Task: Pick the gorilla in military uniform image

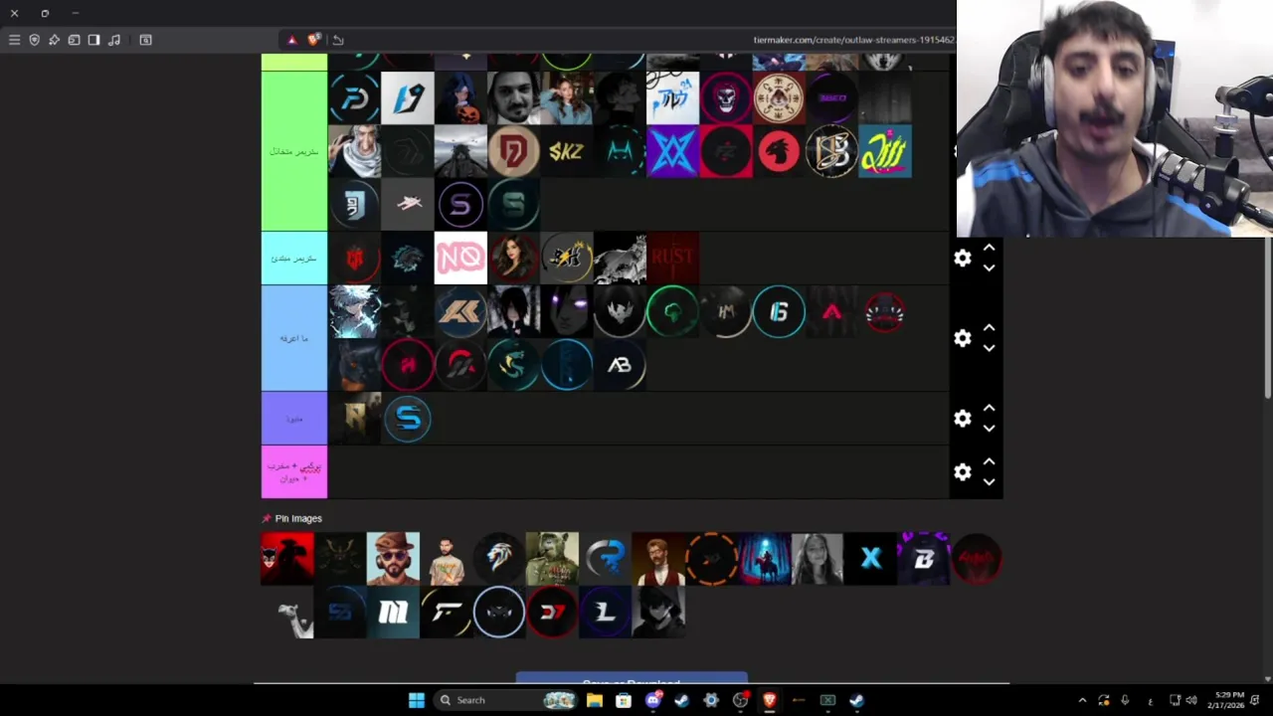Action: point(552,558)
